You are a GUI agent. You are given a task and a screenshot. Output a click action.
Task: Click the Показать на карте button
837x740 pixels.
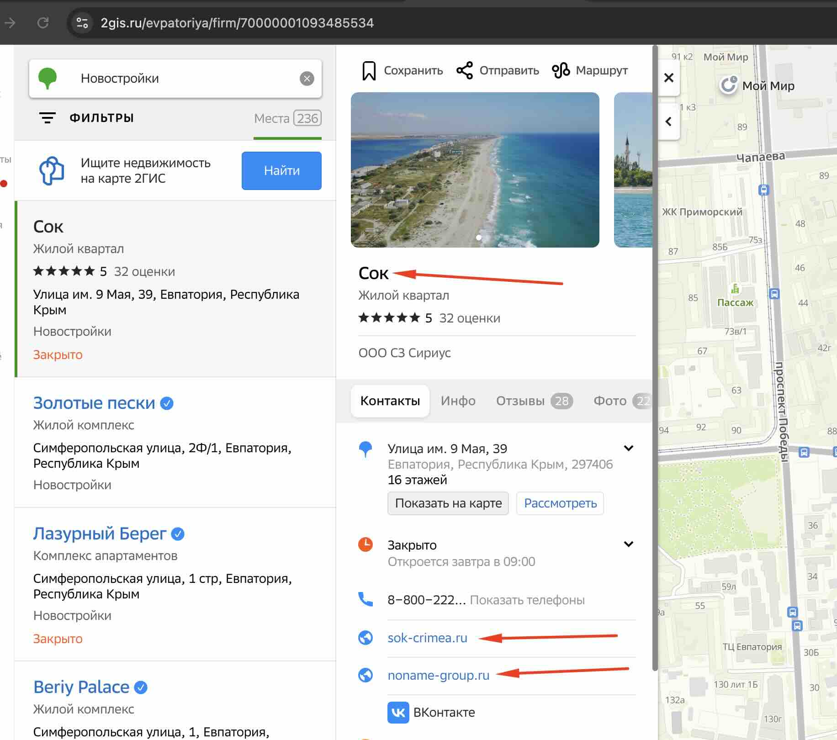[448, 503]
